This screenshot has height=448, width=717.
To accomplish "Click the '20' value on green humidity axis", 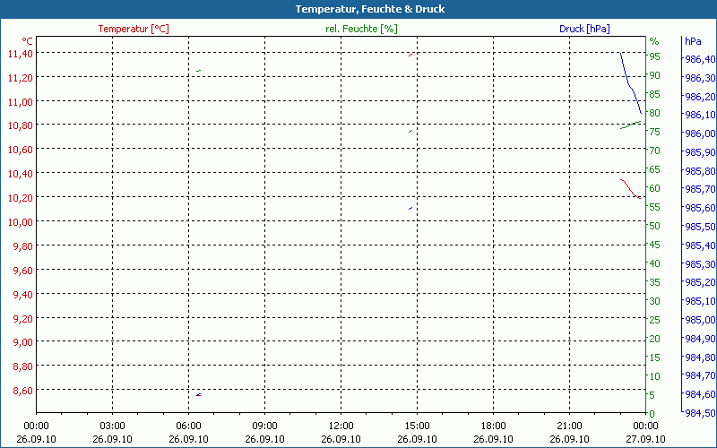I will click(655, 339).
